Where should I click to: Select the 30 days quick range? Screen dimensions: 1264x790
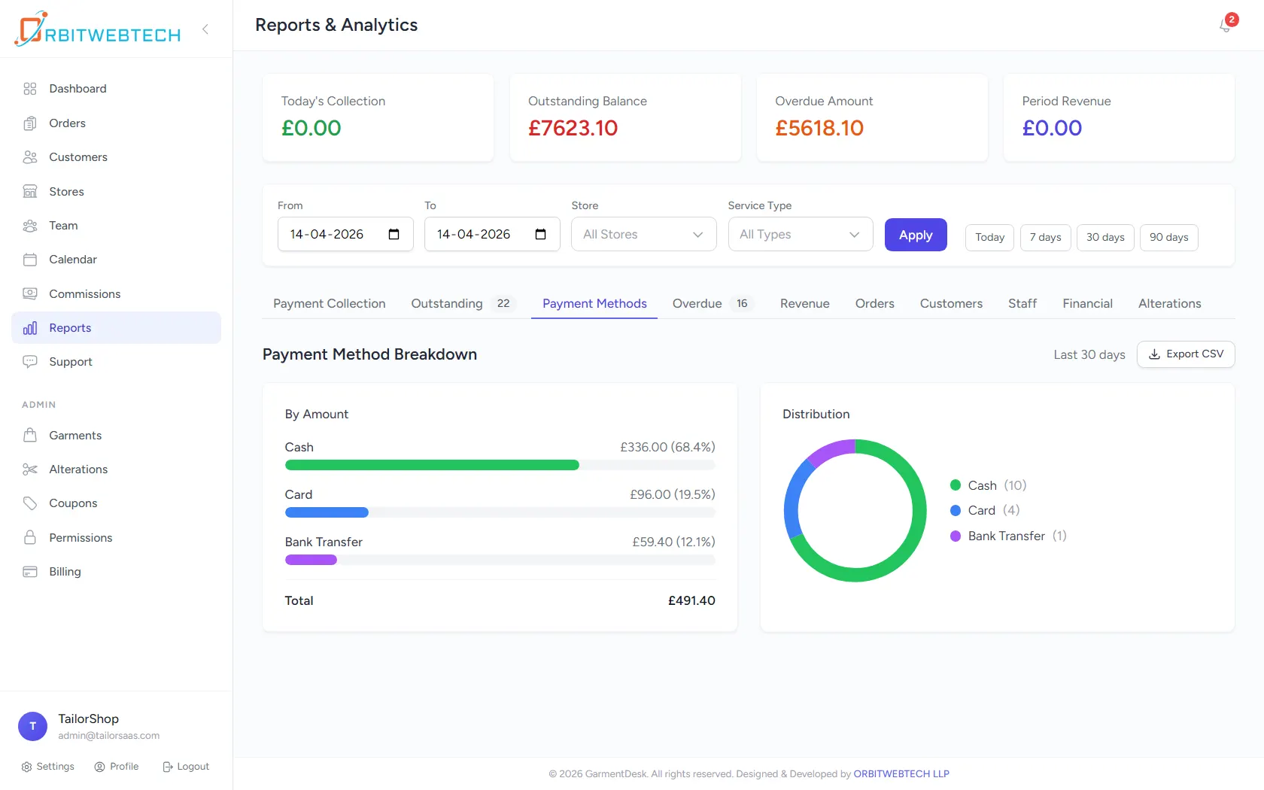click(1105, 238)
